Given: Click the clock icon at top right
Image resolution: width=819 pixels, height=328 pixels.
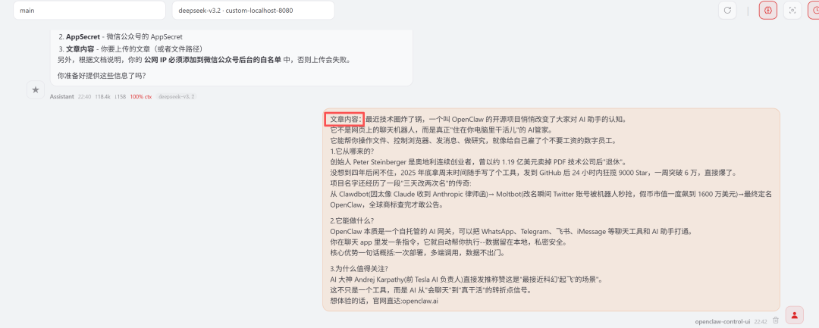Looking at the screenshot, I should 814,11.
